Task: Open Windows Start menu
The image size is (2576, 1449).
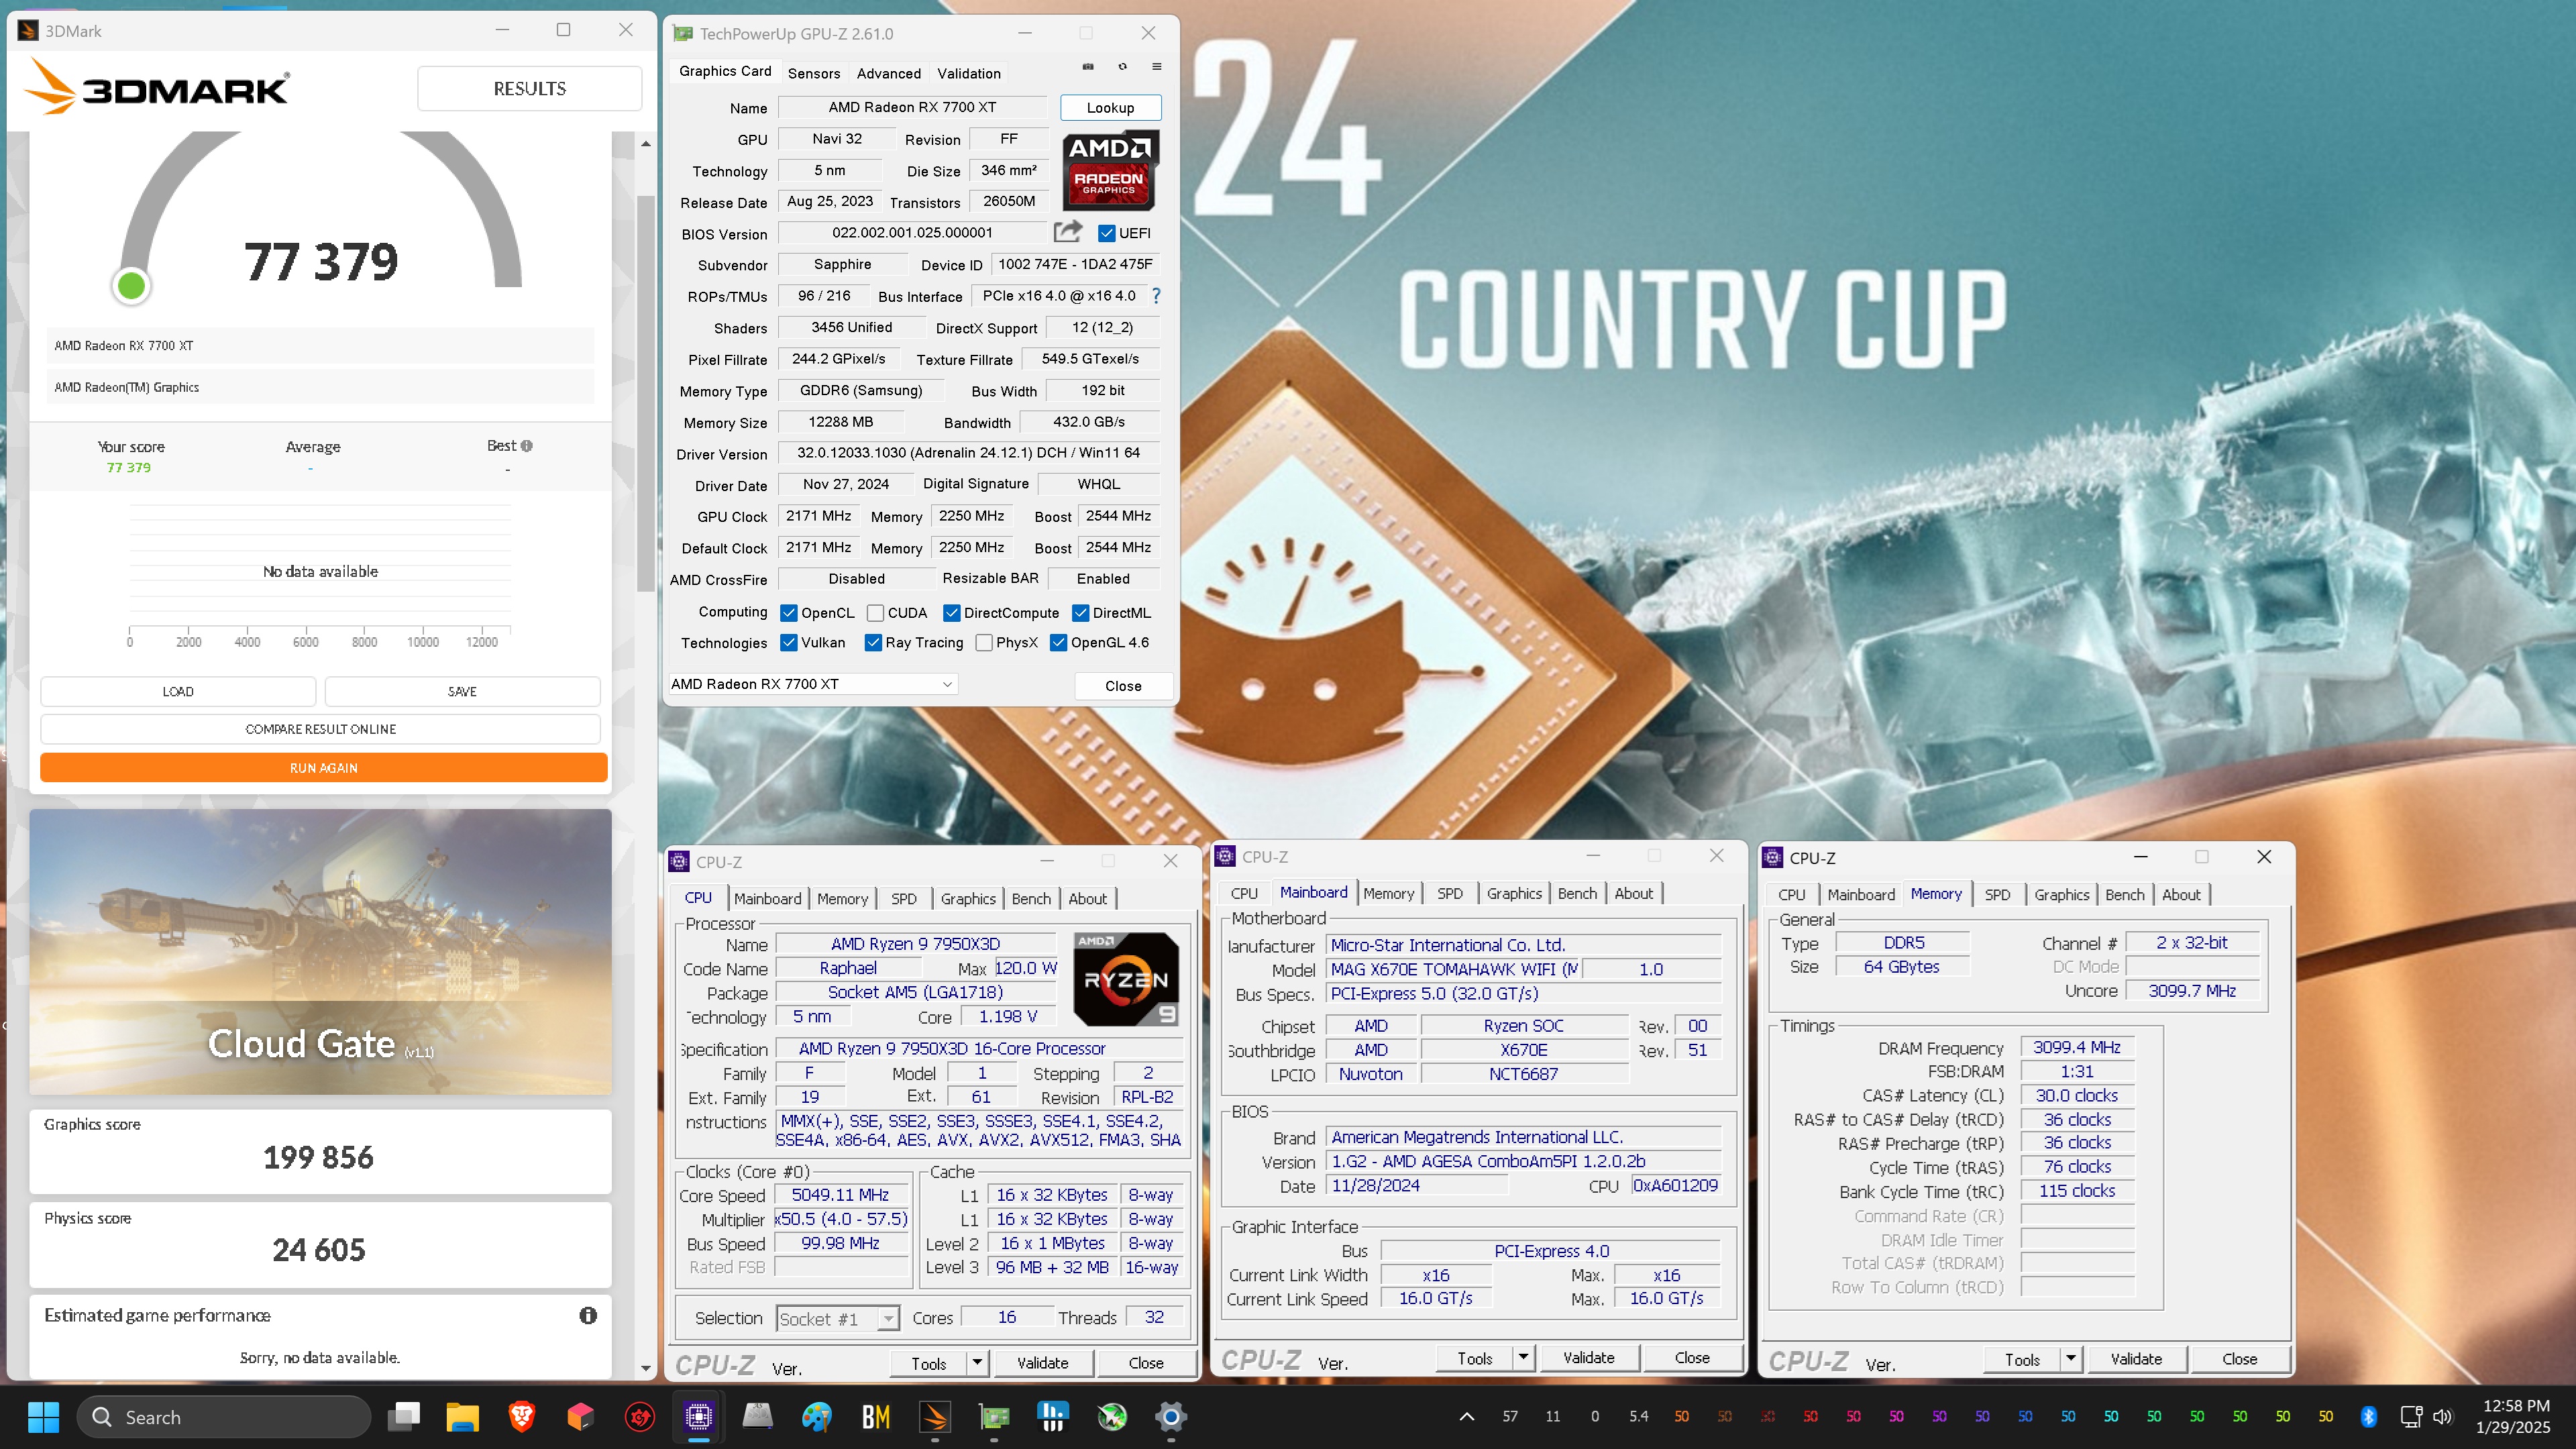Action: tap(43, 1417)
